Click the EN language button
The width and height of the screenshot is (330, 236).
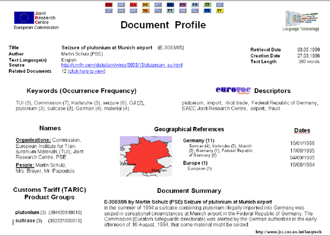click(x=183, y=4)
